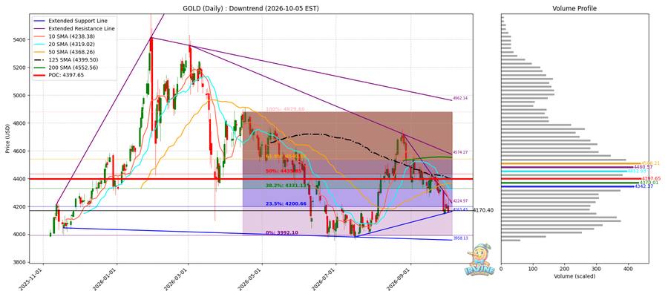Click the "50%: 4435.85" Fibonacci label
Screen dimensions: 668x297
[284, 171]
